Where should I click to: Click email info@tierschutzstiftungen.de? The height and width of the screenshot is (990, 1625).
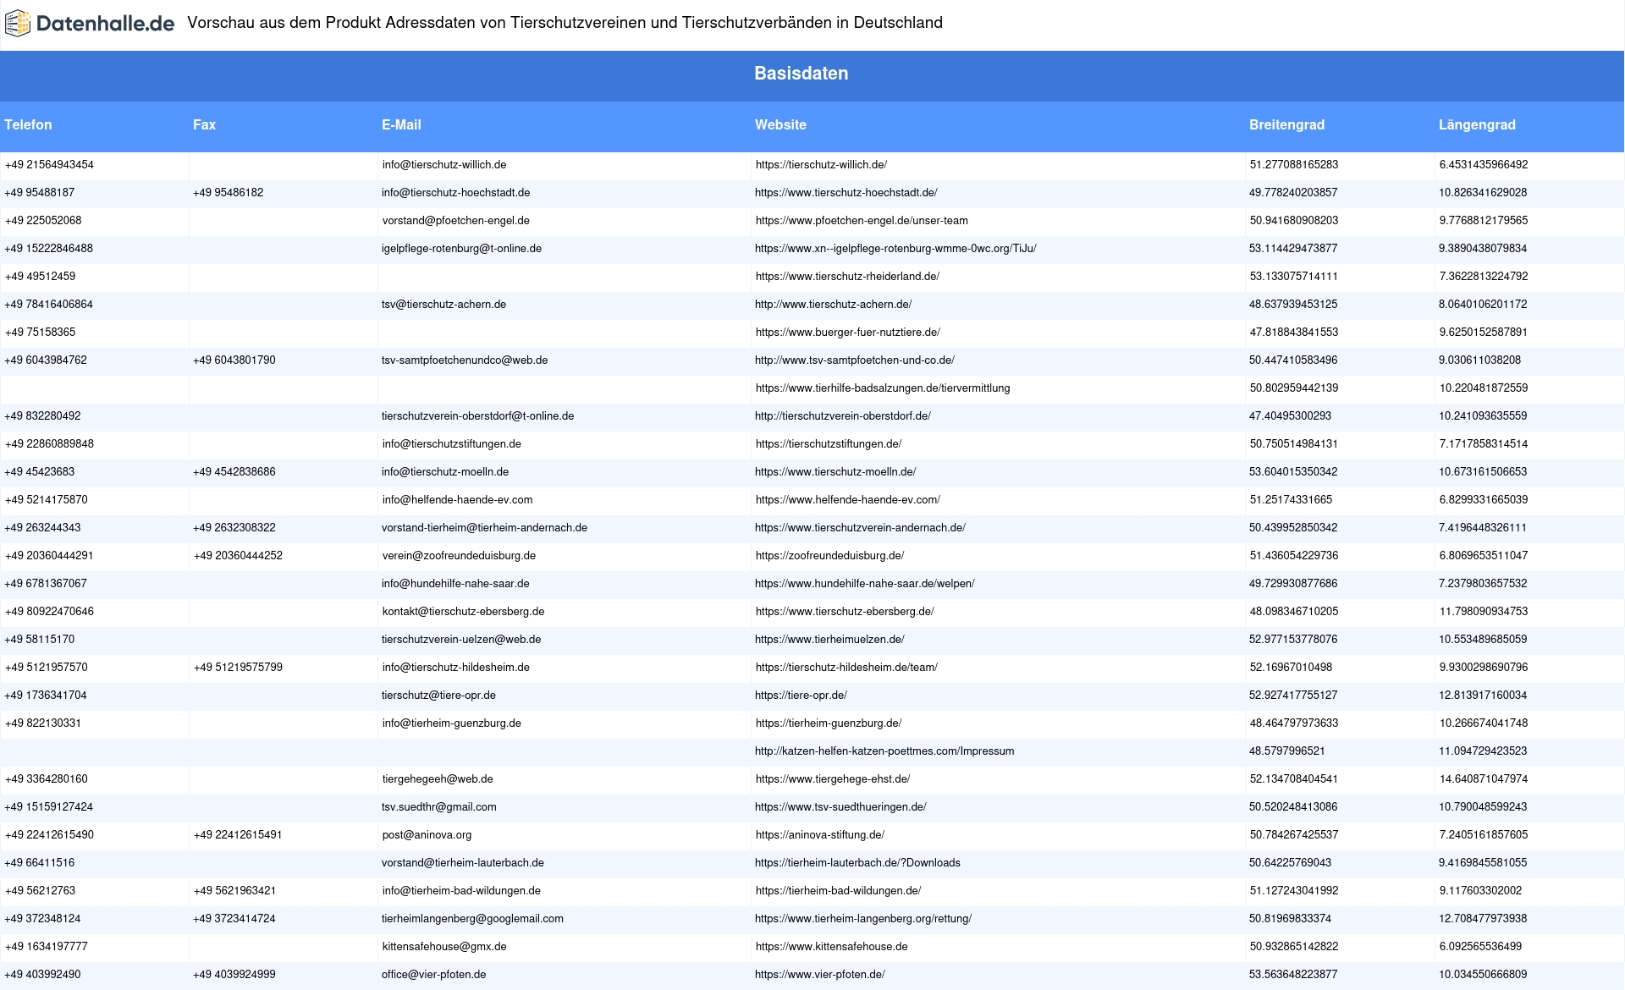452,444
